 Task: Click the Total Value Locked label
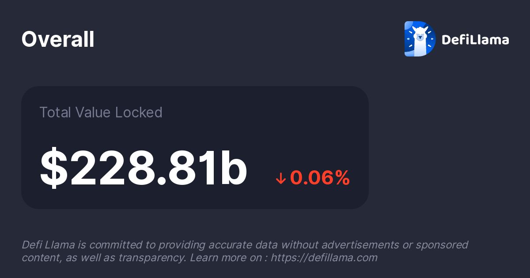pos(101,113)
